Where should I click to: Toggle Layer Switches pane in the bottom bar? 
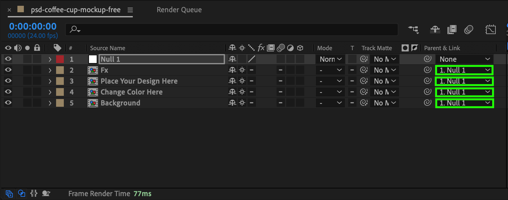pyautogui.click(x=9, y=194)
